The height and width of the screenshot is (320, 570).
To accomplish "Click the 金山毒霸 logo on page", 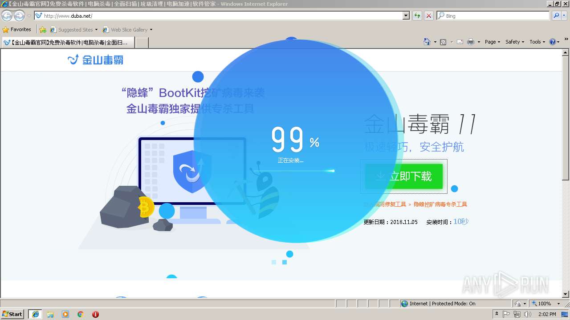I will coord(95,60).
